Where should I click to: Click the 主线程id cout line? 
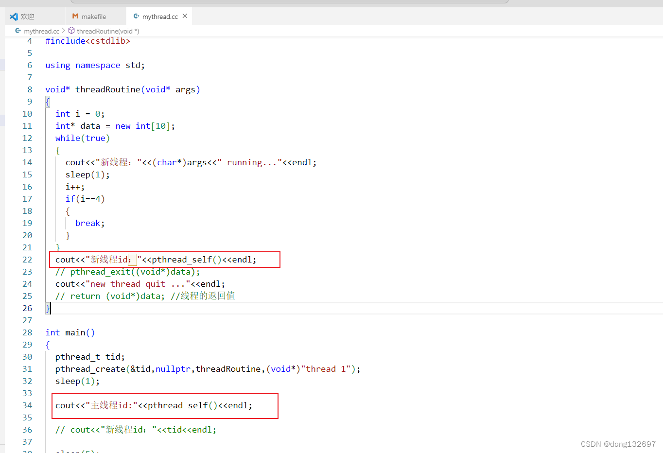click(x=154, y=405)
